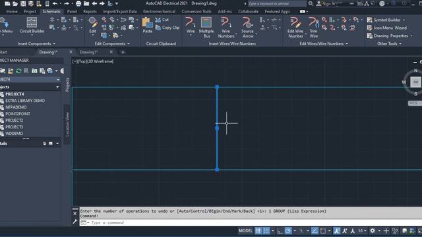Image resolution: width=422 pixels, height=237 pixels.
Task: Click the Redo arrow in quick access toolbar
Action: (x=67, y=3)
